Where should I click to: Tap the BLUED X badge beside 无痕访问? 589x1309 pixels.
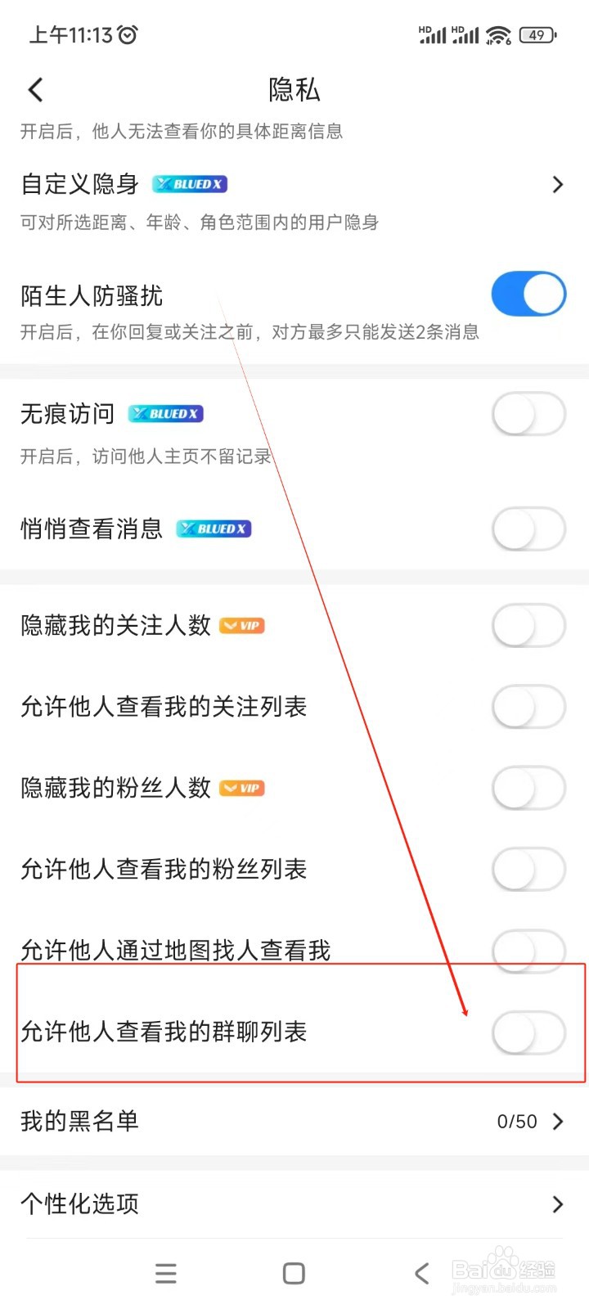coord(166,414)
